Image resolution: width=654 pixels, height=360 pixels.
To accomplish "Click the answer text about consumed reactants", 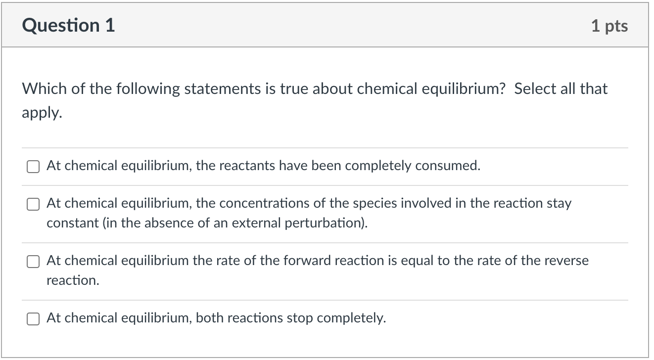I will click(x=262, y=166).
